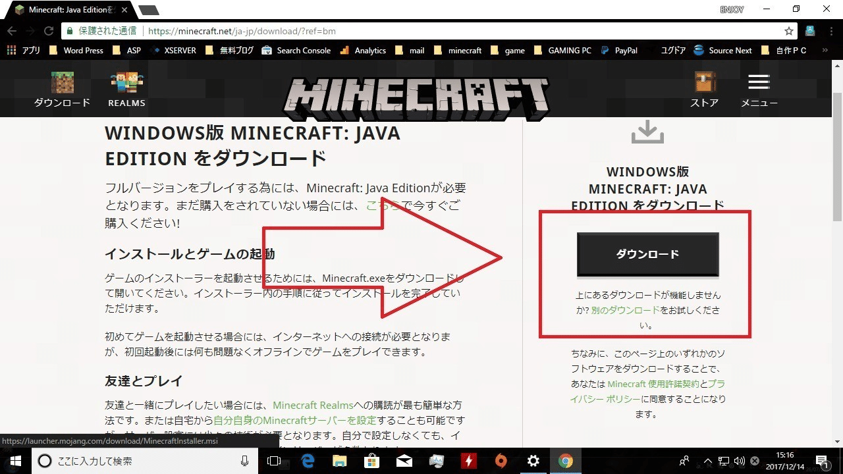Switch to Chrome on the taskbar

click(x=566, y=461)
